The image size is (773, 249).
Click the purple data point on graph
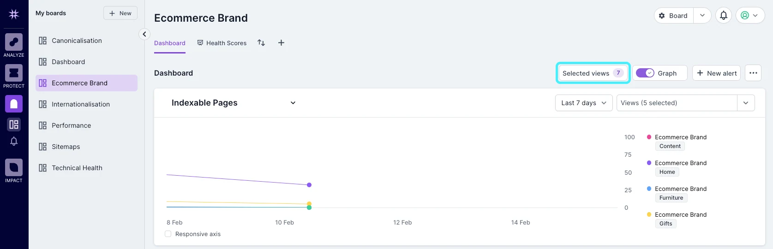309,185
